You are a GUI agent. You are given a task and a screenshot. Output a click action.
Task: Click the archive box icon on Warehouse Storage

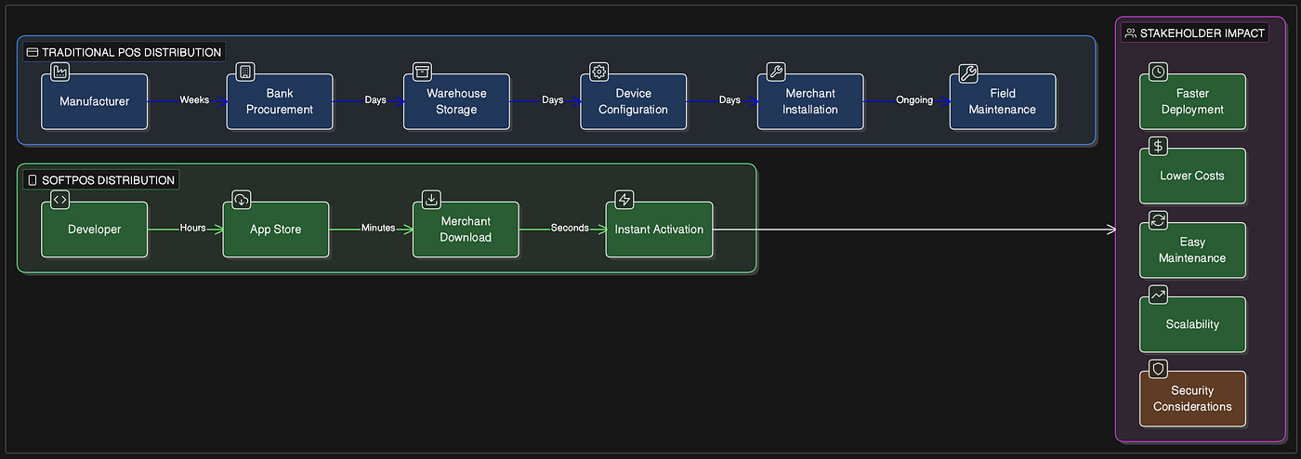point(422,72)
